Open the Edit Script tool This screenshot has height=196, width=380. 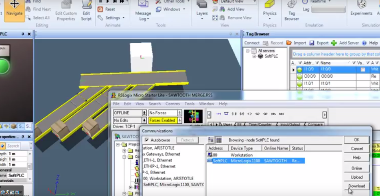pos(86,11)
